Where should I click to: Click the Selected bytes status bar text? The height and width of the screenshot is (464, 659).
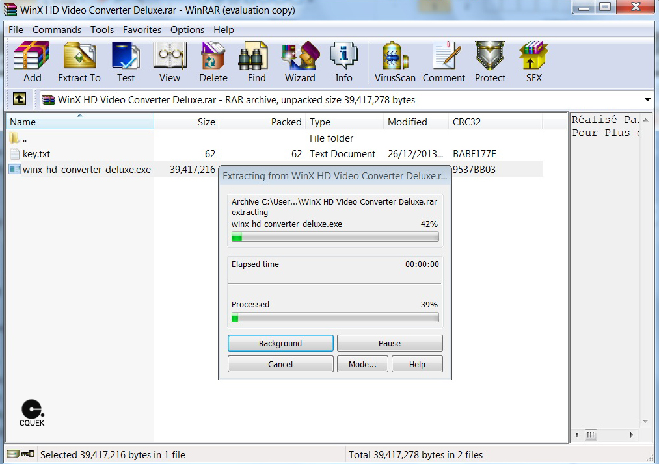tap(113, 454)
